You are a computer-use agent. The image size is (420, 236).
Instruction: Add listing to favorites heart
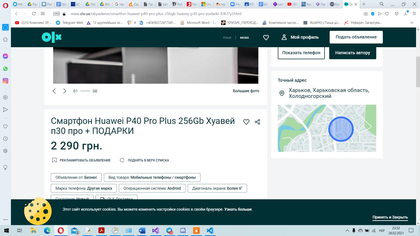[246, 122]
